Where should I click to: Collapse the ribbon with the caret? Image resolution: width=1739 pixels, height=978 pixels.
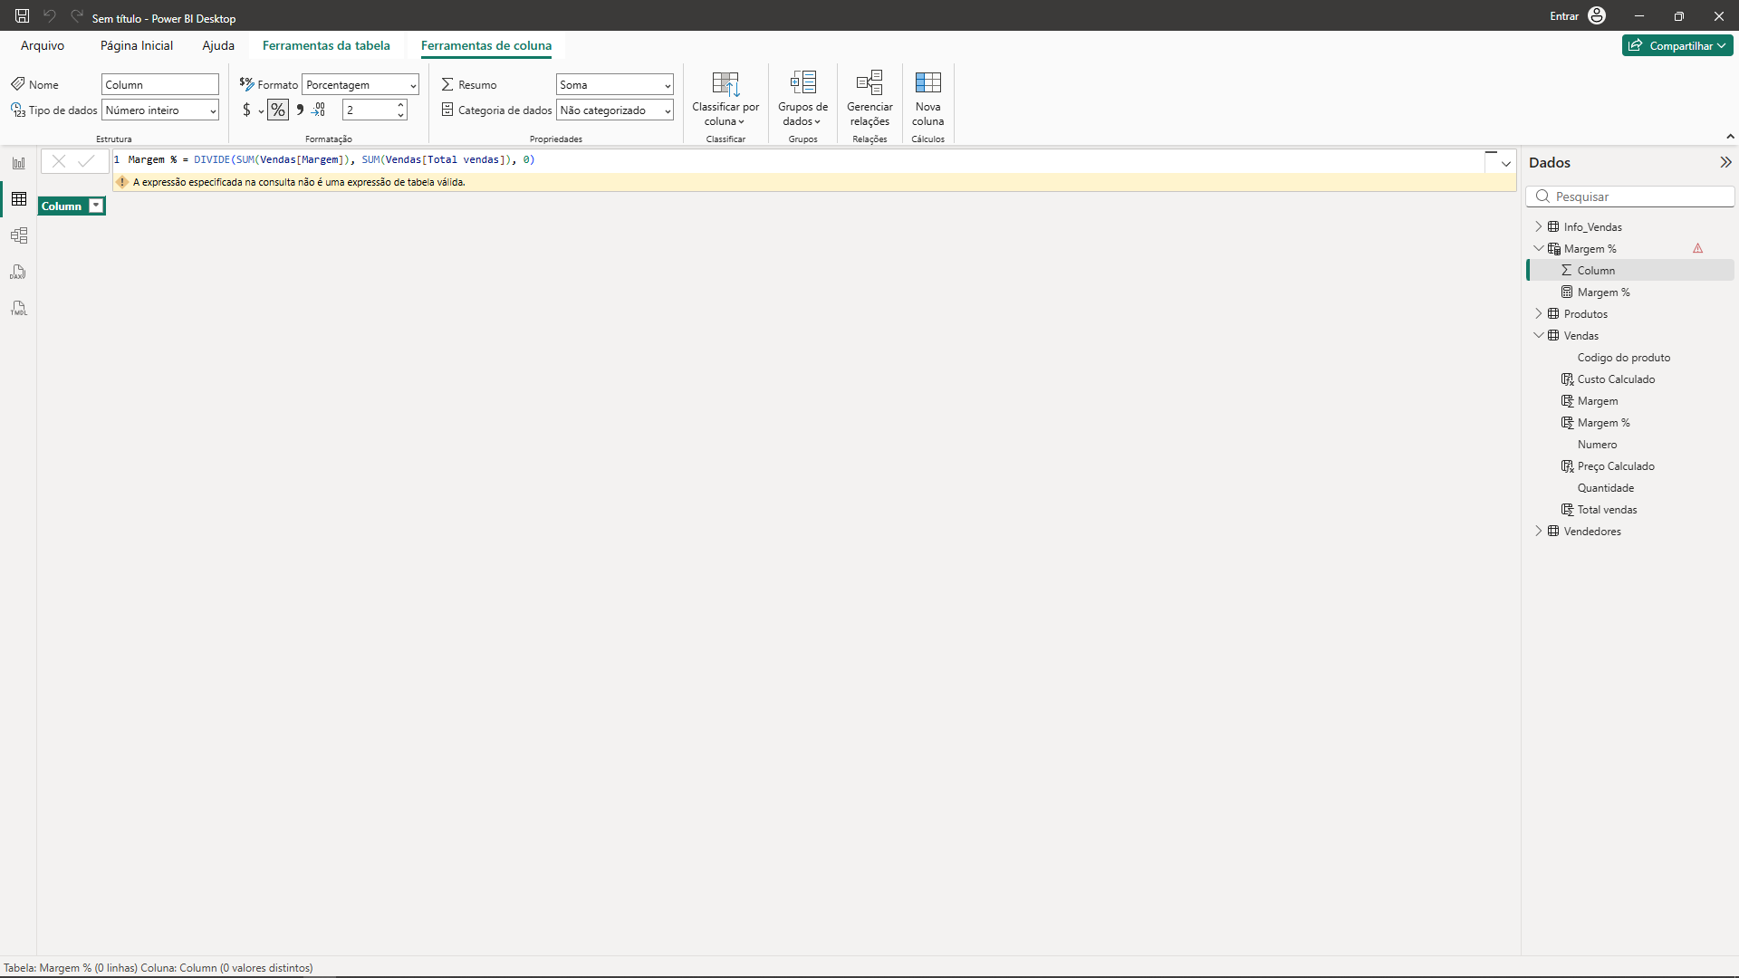[x=1730, y=137]
